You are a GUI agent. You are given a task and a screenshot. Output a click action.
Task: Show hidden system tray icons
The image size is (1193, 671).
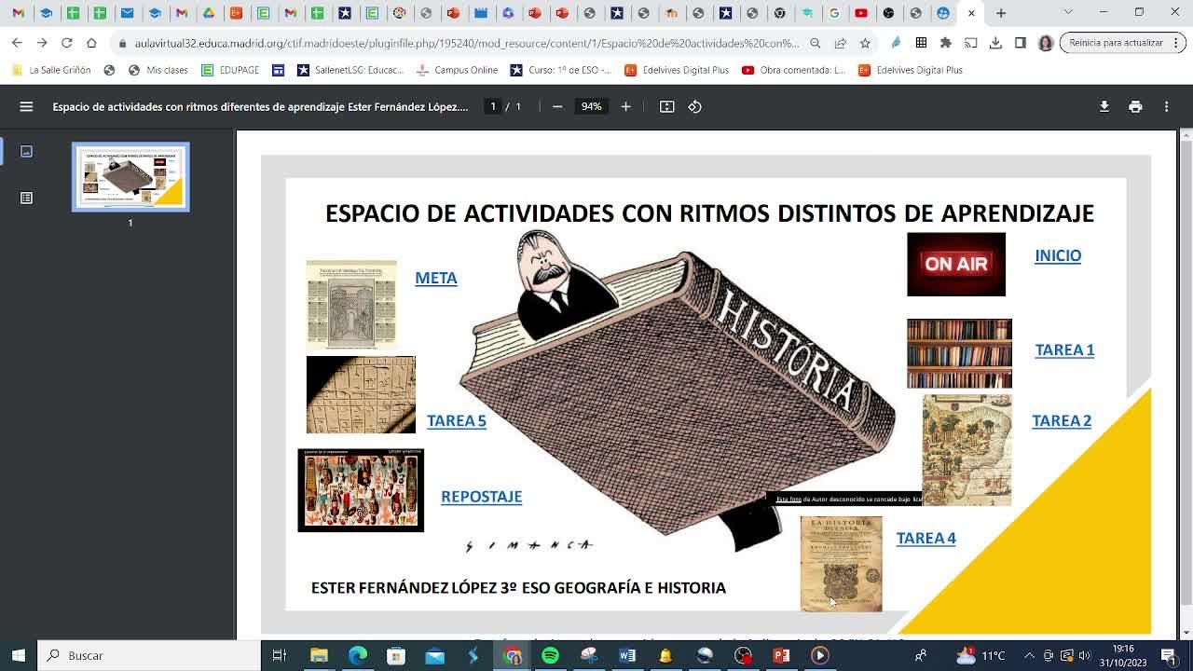[1029, 655]
